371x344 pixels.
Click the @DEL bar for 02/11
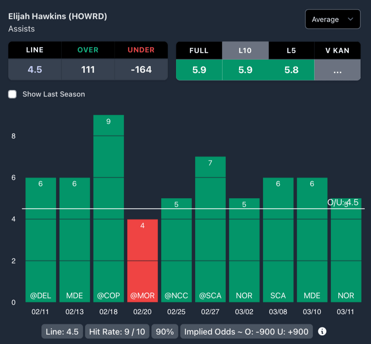click(x=41, y=240)
